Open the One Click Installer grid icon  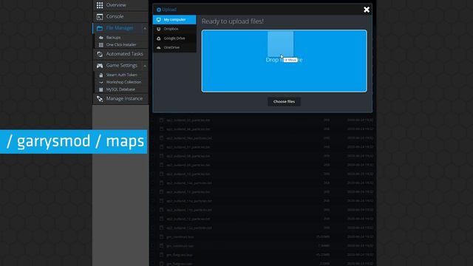click(101, 44)
